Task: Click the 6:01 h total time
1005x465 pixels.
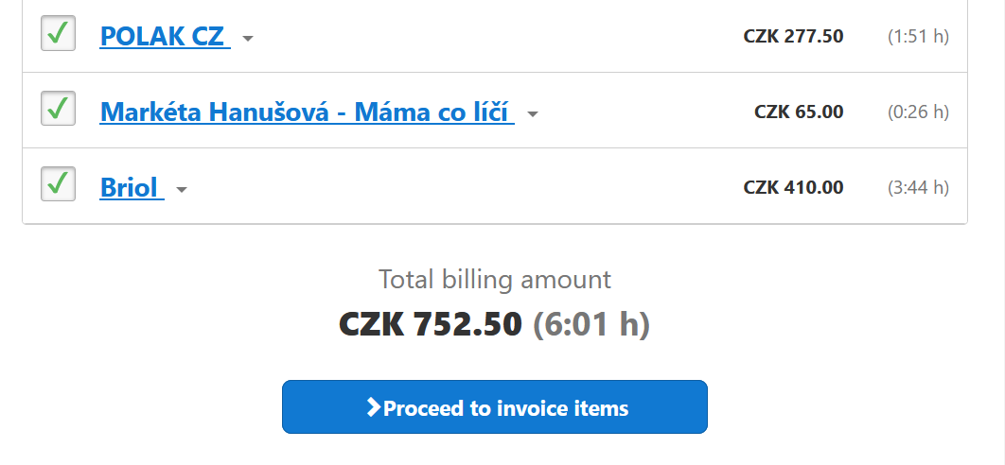Action: 591,324
